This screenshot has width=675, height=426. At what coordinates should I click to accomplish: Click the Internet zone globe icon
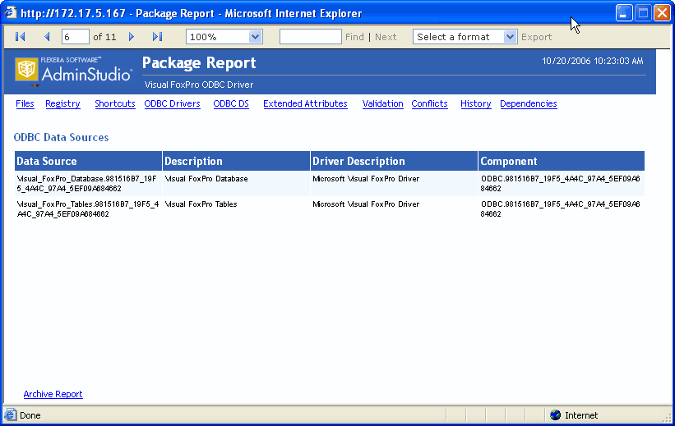[x=555, y=415]
